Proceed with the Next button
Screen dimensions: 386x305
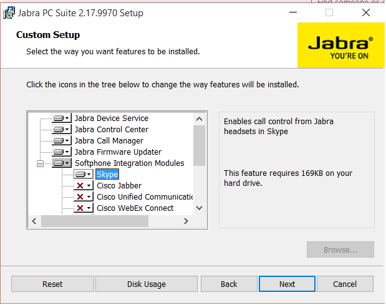pos(287,284)
